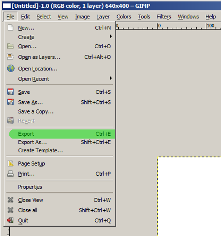Click the Save As icon
Image resolution: width=221 pixels, height=236 pixels.
(11, 102)
